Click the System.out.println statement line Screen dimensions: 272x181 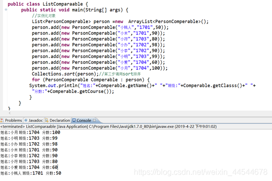[142, 86]
